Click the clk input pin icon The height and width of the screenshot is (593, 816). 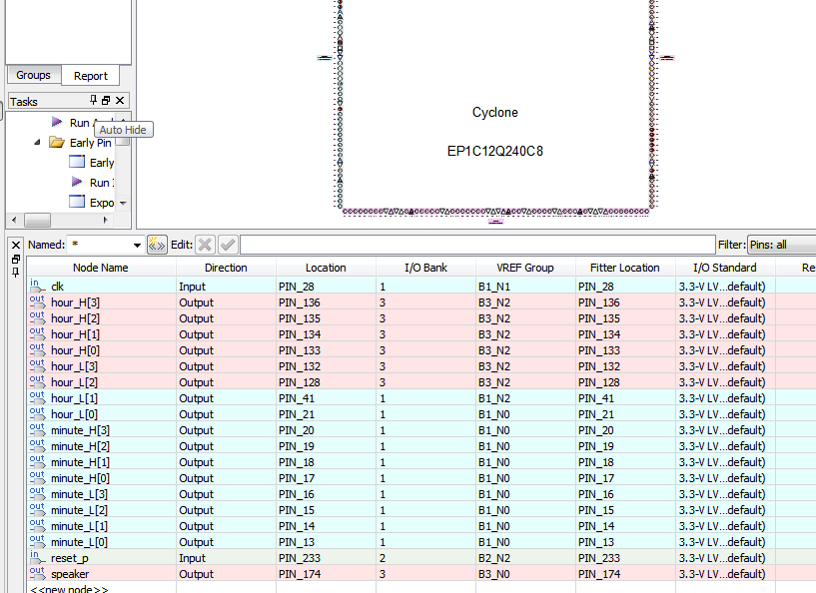[37, 287]
